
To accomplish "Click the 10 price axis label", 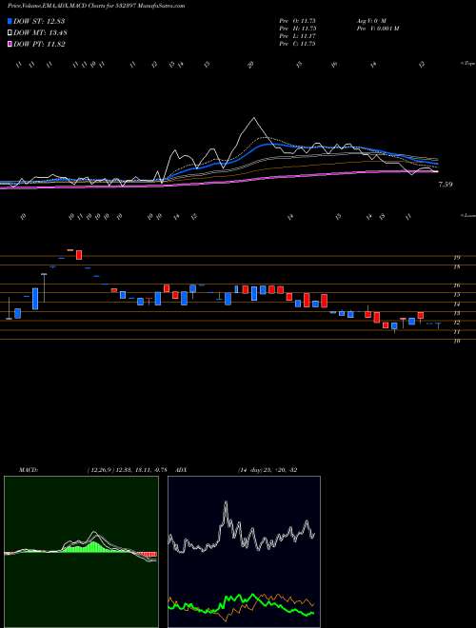I will 456,341.
